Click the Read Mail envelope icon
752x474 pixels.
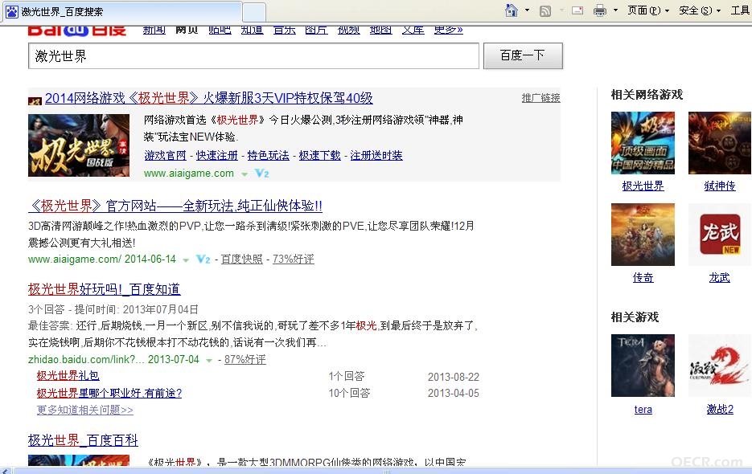point(577,10)
